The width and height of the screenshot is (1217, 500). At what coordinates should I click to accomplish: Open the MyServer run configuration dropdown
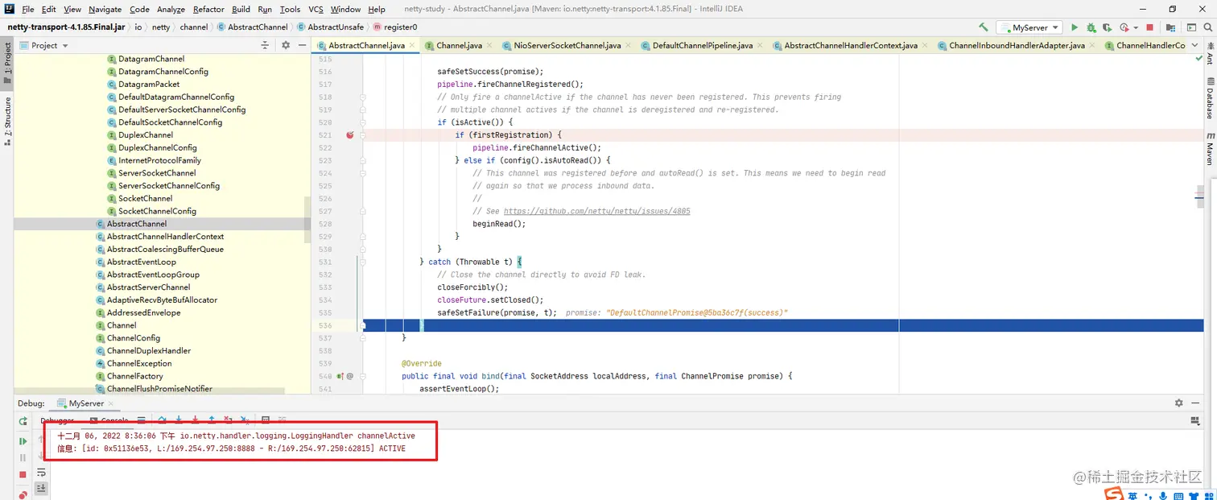pos(1029,27)
